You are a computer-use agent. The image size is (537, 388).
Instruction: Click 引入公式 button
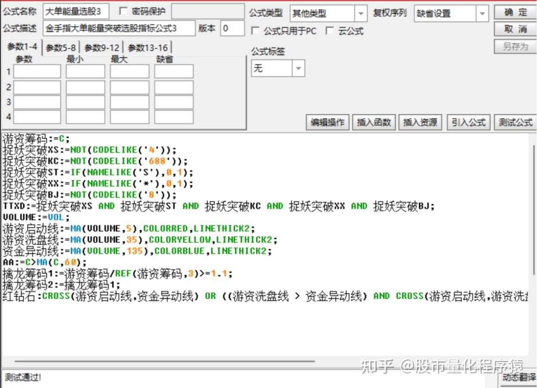468,122
